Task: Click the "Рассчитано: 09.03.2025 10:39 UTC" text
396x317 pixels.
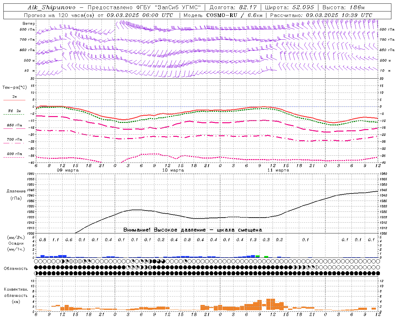Action: point(321,15)
